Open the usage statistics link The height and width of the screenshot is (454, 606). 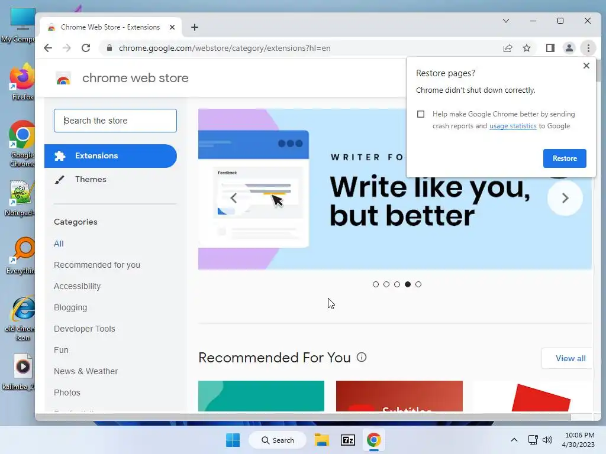click(513, 126)
